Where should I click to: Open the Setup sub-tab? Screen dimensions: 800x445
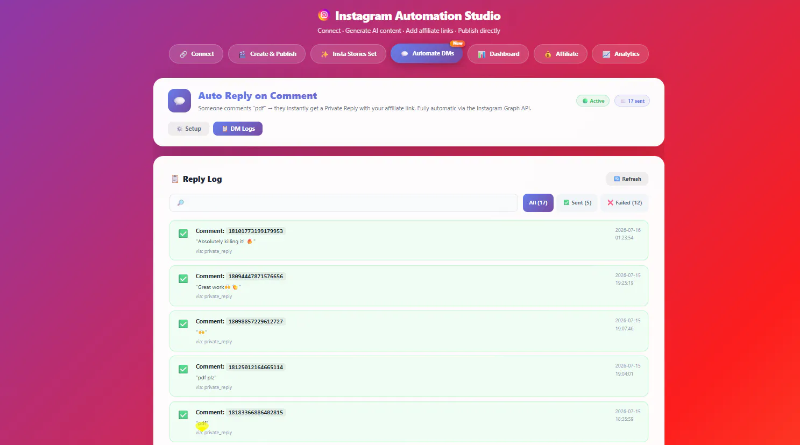pos(188,129)
